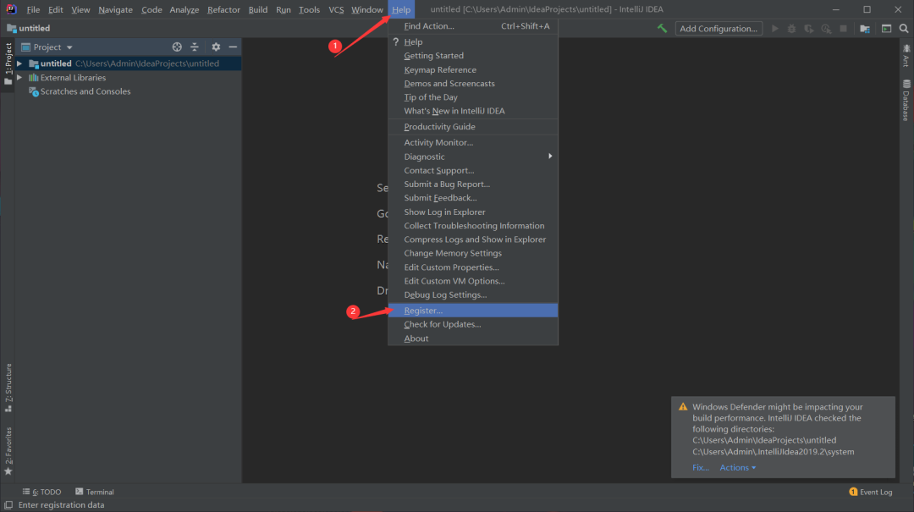
Task: Expand External Libraries tree node
Action: pos(19,77)
